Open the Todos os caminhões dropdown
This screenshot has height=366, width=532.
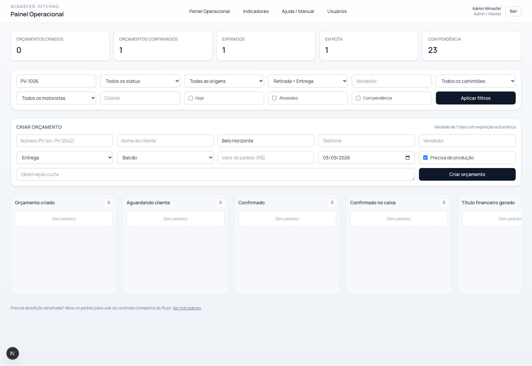pyautogui.click(x=475, y=81)
